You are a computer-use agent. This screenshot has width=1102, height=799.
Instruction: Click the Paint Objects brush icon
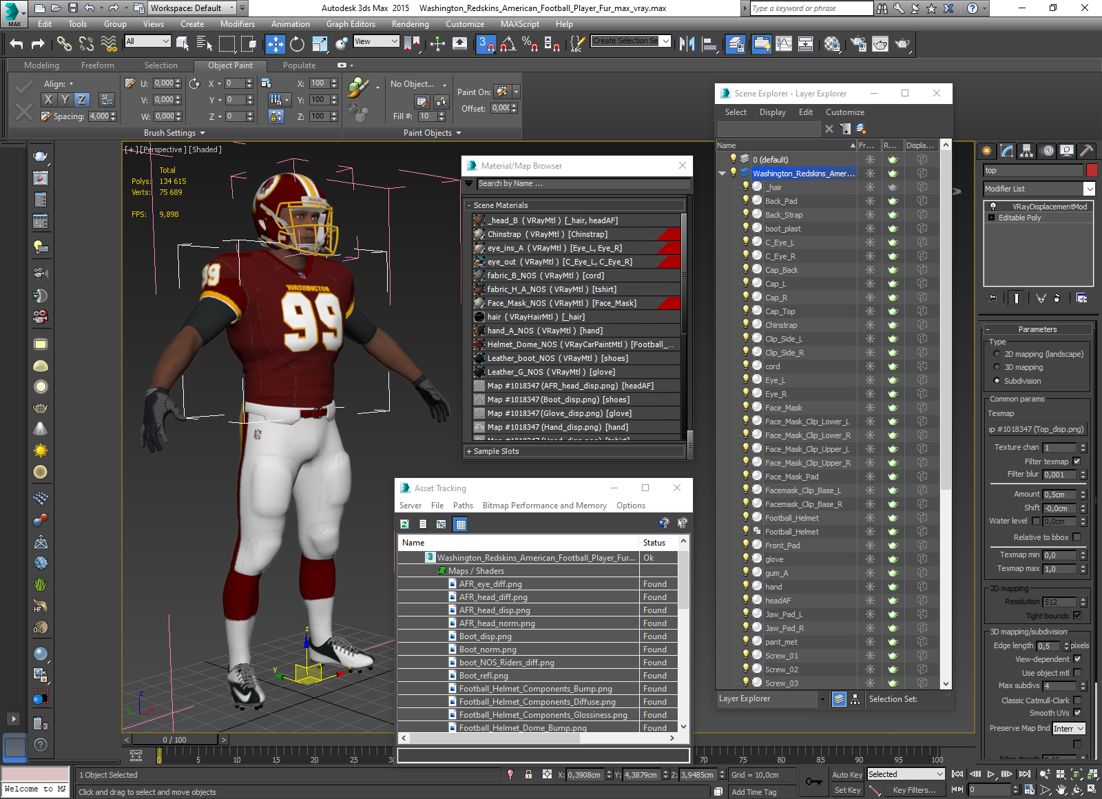point(357,88)
